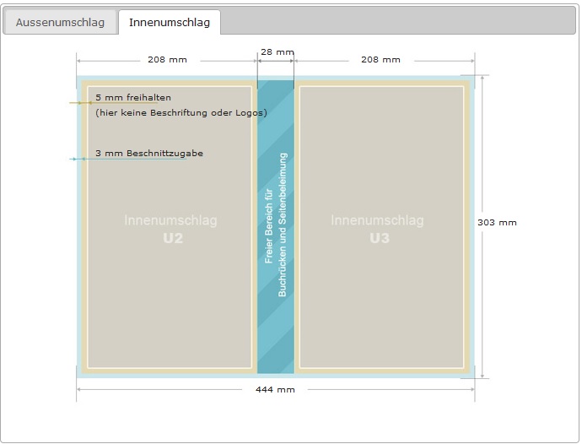Click the Innenumschlag U3 panel label
582x444 pixels.
pos(378,229)
